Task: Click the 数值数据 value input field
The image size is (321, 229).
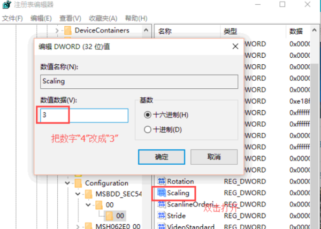Action: coord(84,115)
